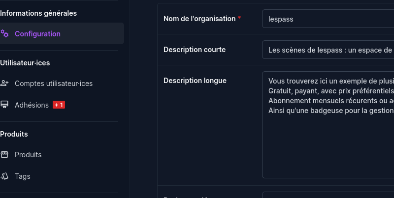Click the red +1 badge on Adhésions
Viewport: 394px width, 198px height.
click(x=59, y=105)
